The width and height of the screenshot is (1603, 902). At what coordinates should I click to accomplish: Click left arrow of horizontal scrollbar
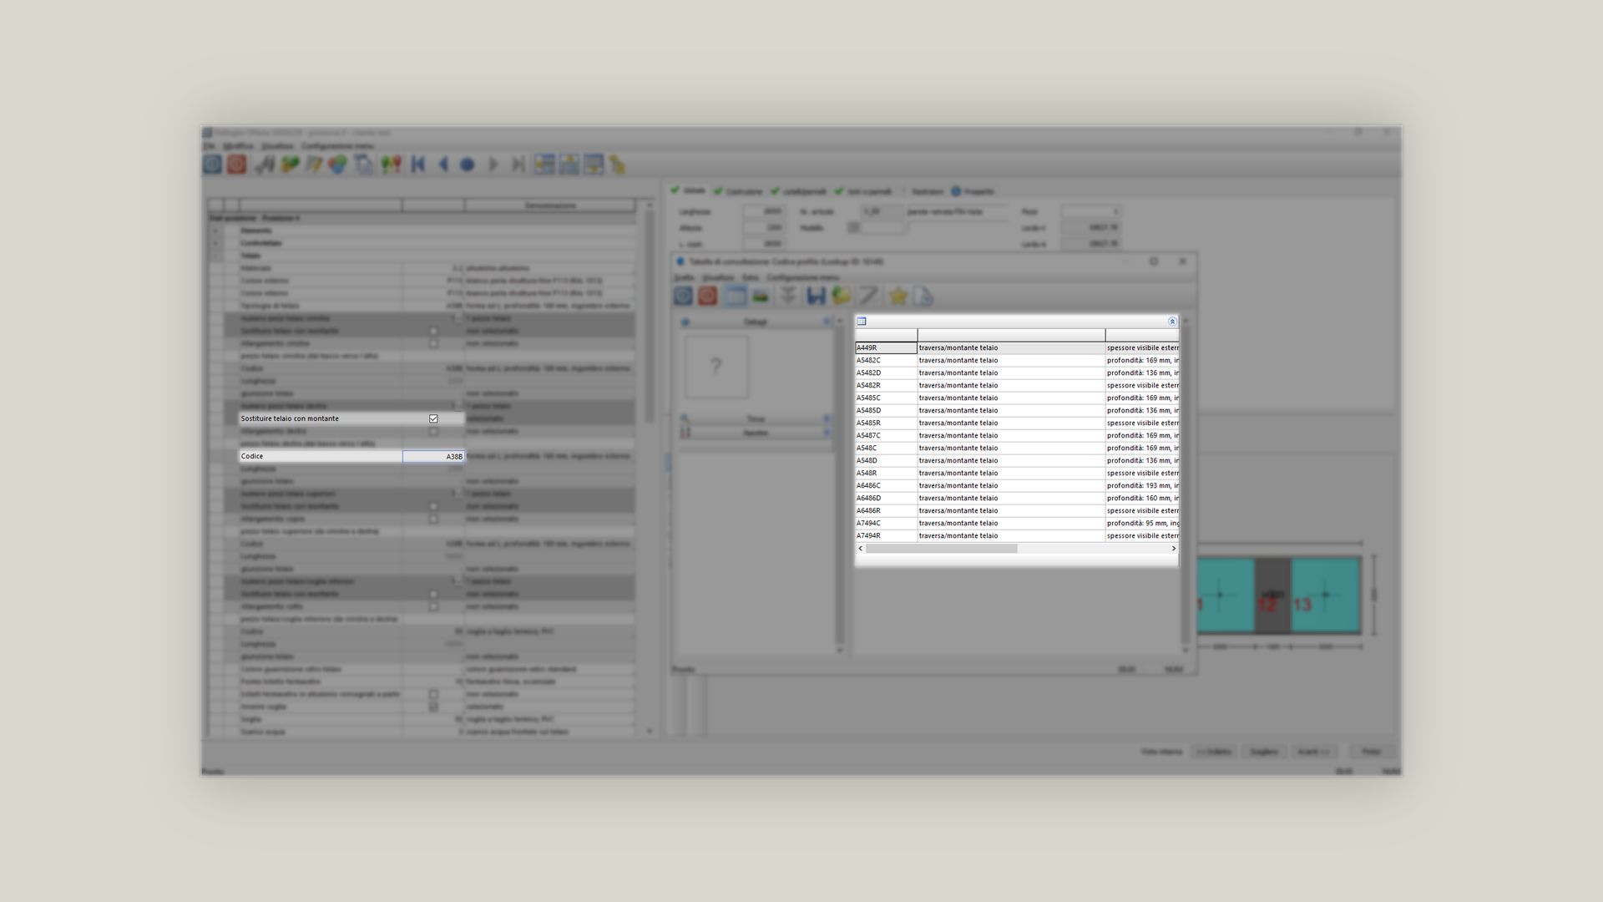point(861,549)
